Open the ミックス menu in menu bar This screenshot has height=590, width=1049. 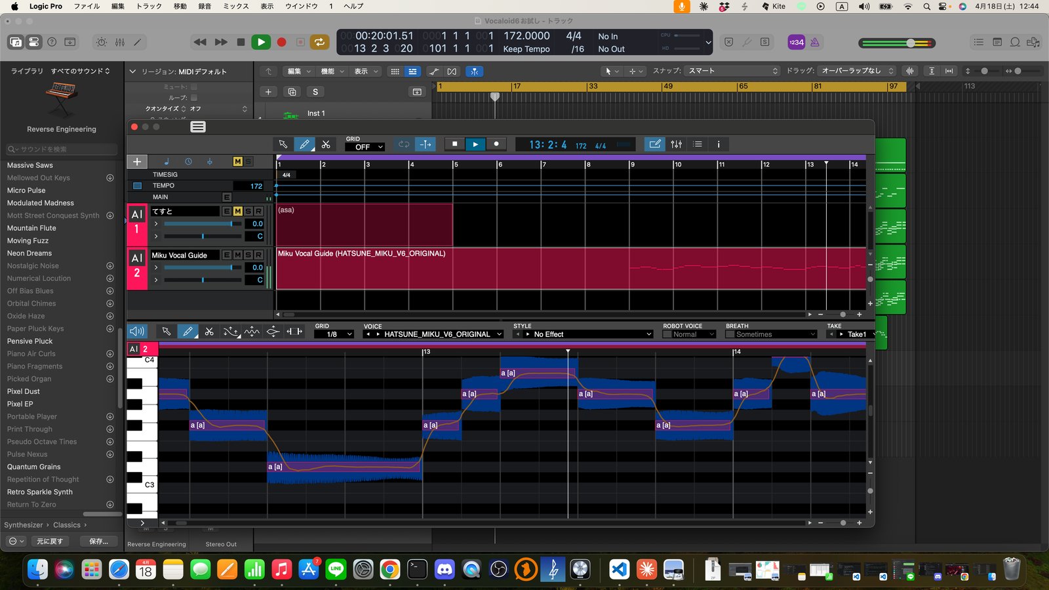tap(235, 6)
